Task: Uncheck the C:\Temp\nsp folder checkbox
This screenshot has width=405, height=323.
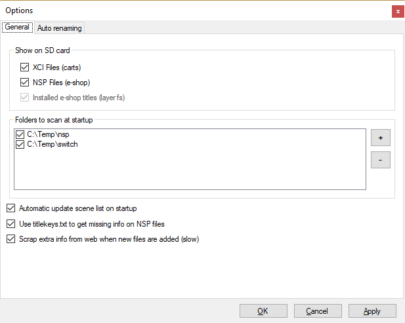Action: [20, 134]
